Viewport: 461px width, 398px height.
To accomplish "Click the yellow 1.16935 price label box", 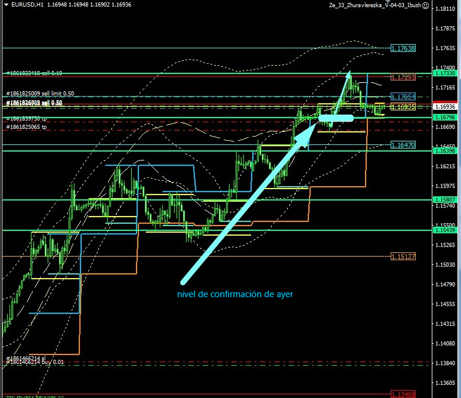I will click(403, 106).
